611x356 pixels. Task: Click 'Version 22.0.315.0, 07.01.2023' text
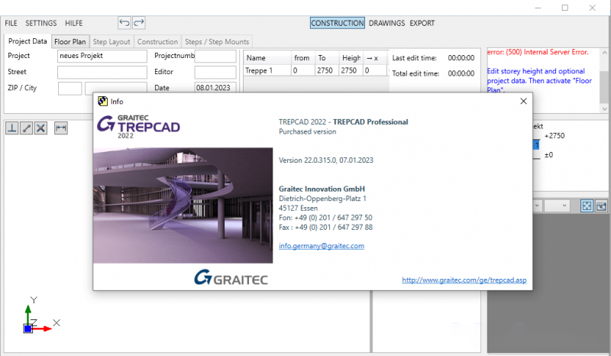point(326,160)
